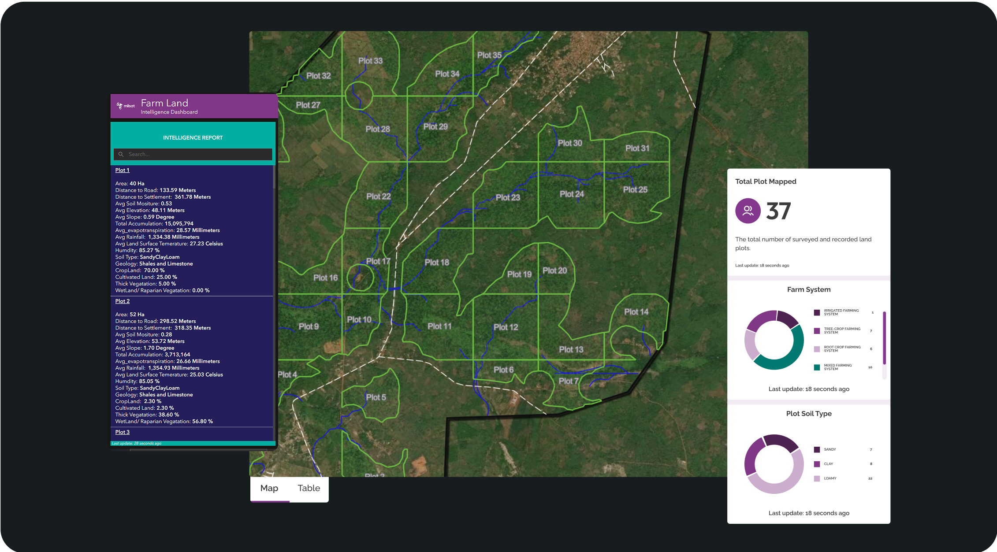Open the Plot 2 link
The image size is (997, 552).
[122, 301]
